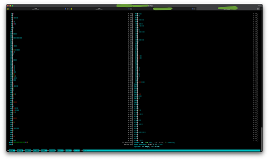The width and height of the screenshot is (269, 160).
Task: Click the Tasks summary line
Action: [154, 142]
